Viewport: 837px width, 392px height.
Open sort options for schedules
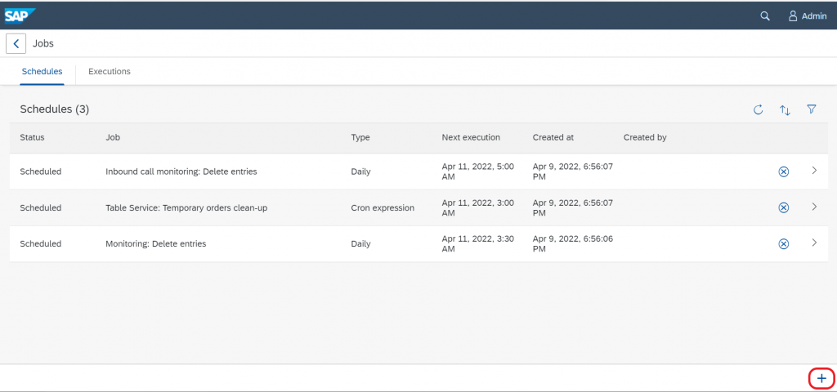[x=785, y=110]
